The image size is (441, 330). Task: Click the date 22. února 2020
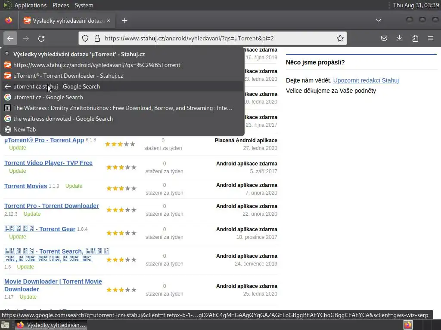click(260, 214)
